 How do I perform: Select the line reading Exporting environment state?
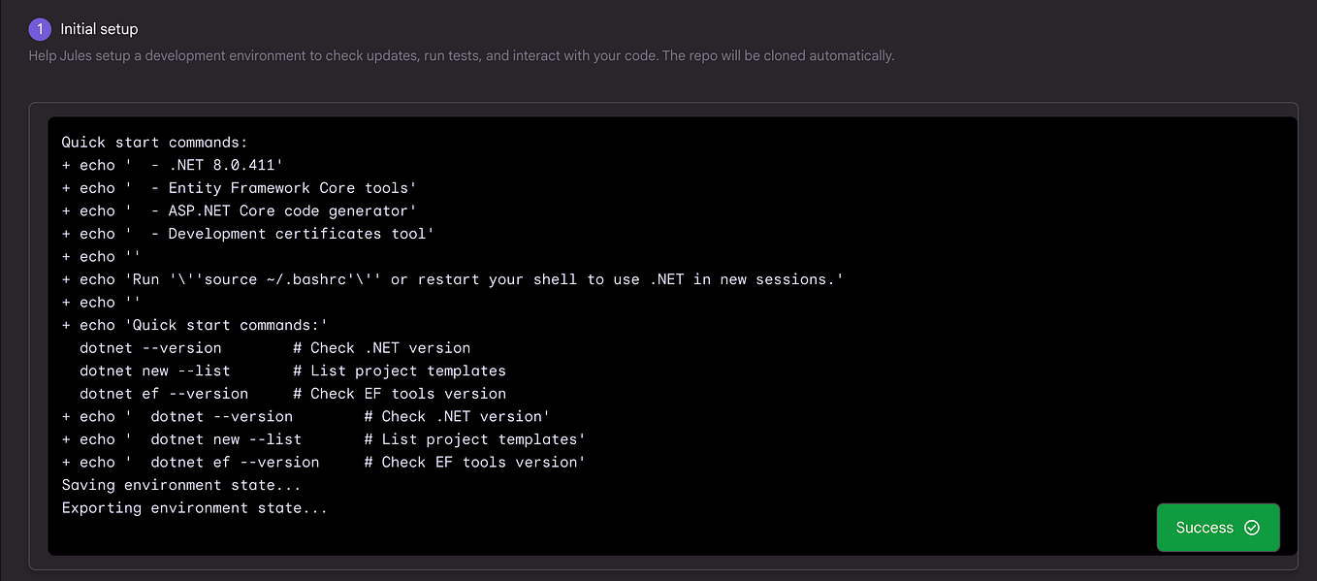click(194, 507)
